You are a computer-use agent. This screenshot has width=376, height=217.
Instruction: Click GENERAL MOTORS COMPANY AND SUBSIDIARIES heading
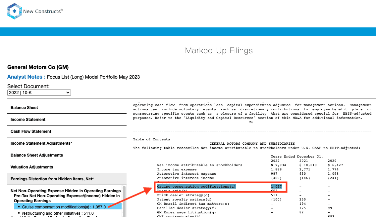click(252, 144)
